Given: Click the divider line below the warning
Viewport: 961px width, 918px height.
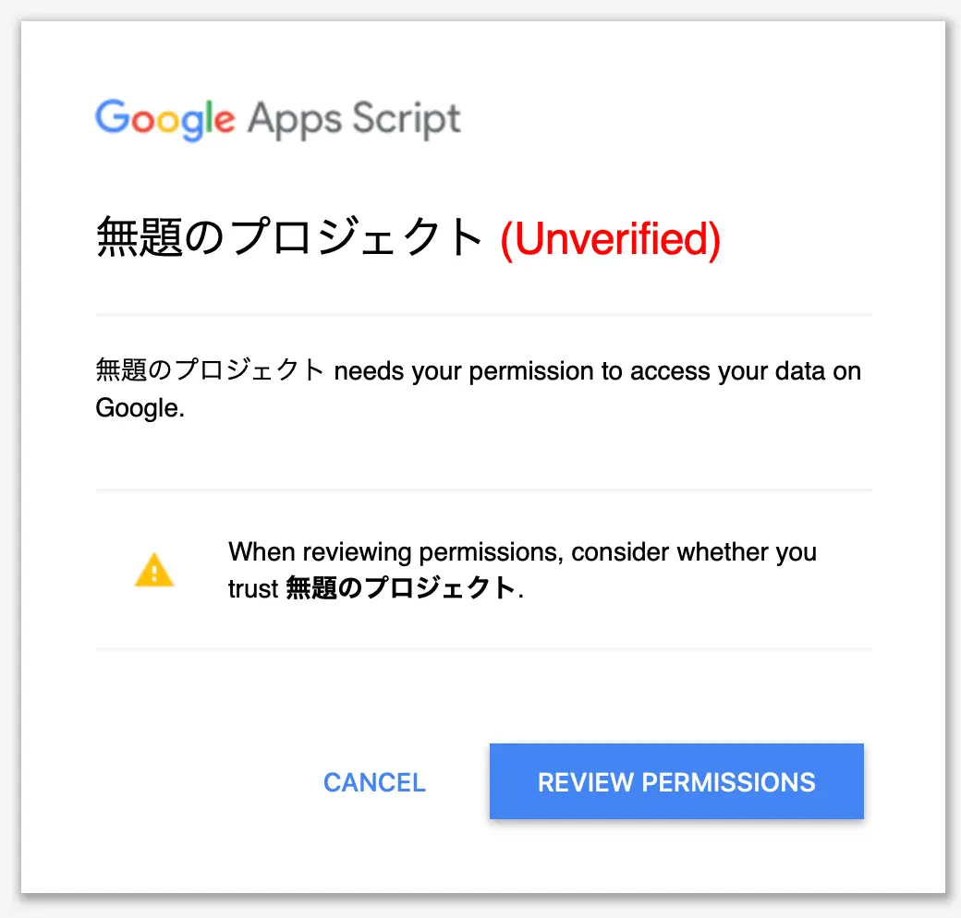Looking at the screenshot, I should tap(483, 648).
